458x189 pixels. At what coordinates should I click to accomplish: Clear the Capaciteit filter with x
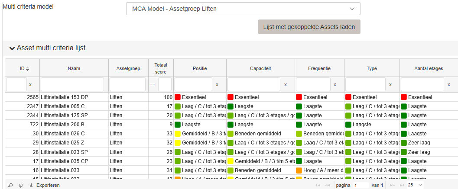286,85
